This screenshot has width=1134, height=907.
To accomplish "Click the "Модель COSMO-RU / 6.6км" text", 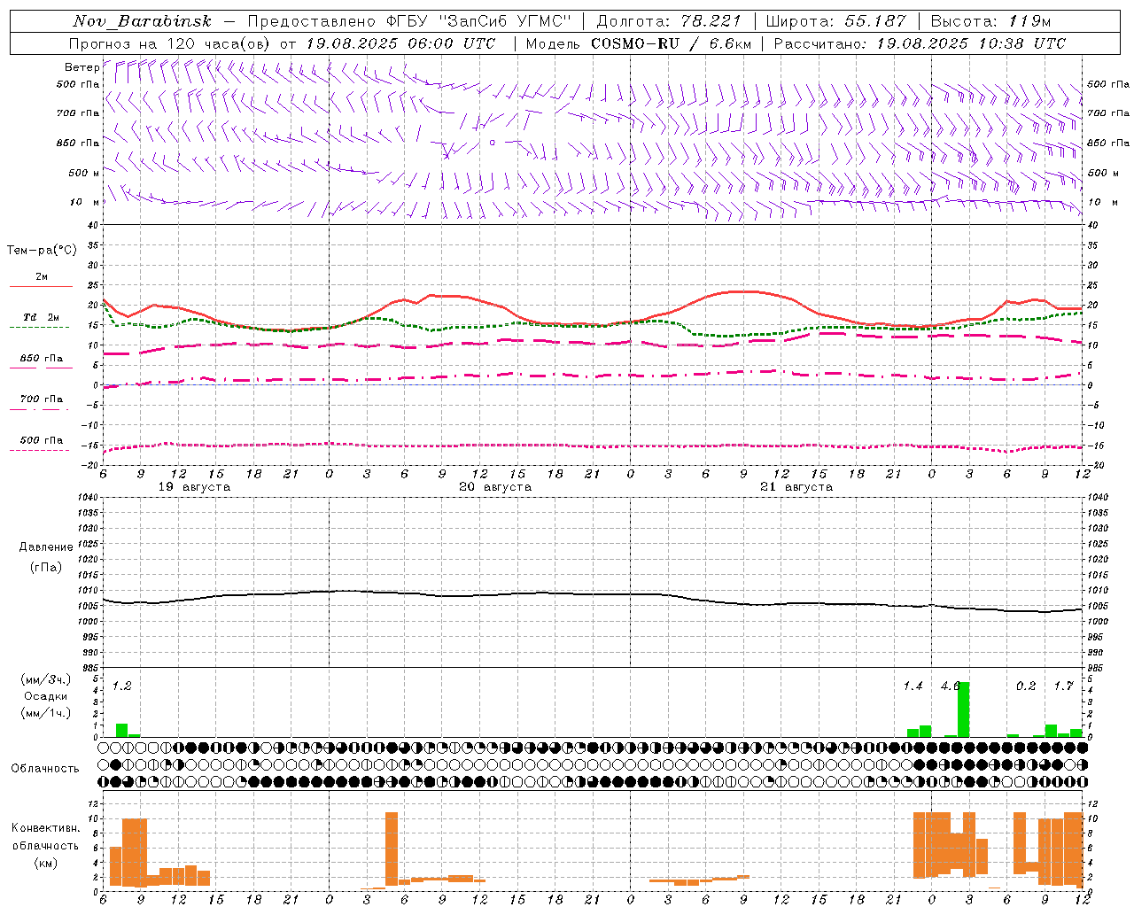I will [x=639, y=43].
